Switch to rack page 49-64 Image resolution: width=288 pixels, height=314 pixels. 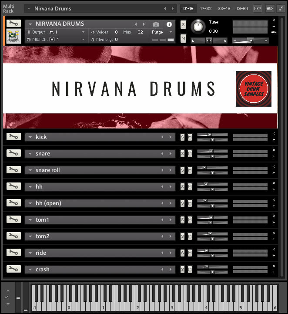[x=241, y=9]
